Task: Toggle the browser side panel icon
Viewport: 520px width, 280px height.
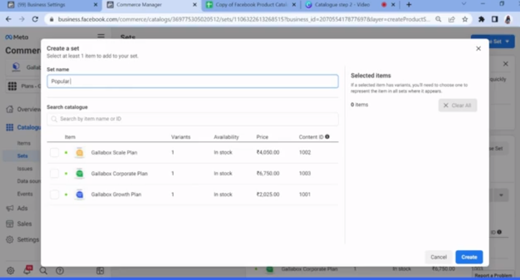Action: tap(494, 19)
